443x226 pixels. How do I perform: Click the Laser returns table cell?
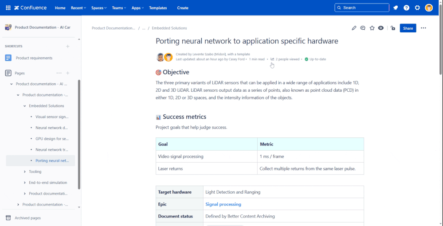coord(207,169)
